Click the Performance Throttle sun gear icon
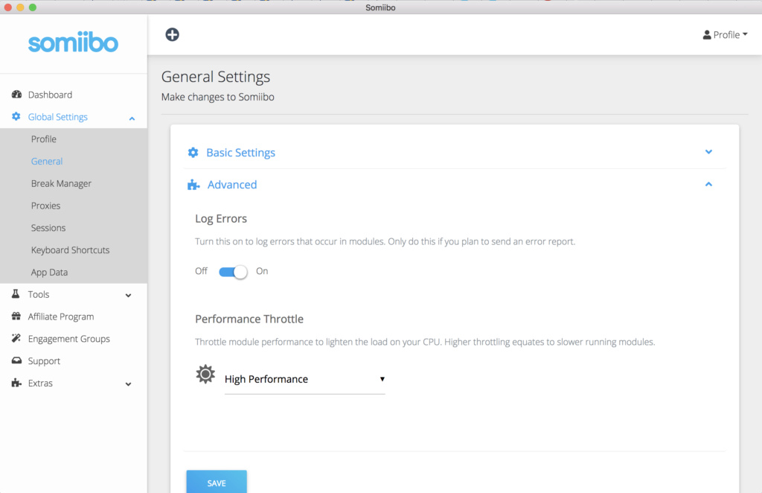762x493 pixels. tap(205, 374)
